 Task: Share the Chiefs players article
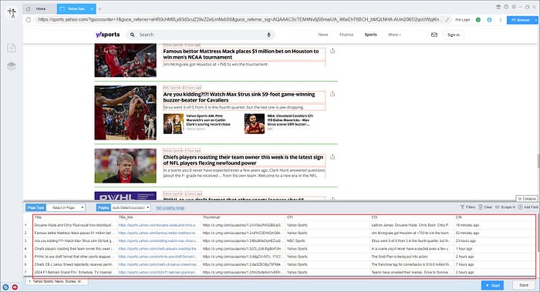click(332, 157)
